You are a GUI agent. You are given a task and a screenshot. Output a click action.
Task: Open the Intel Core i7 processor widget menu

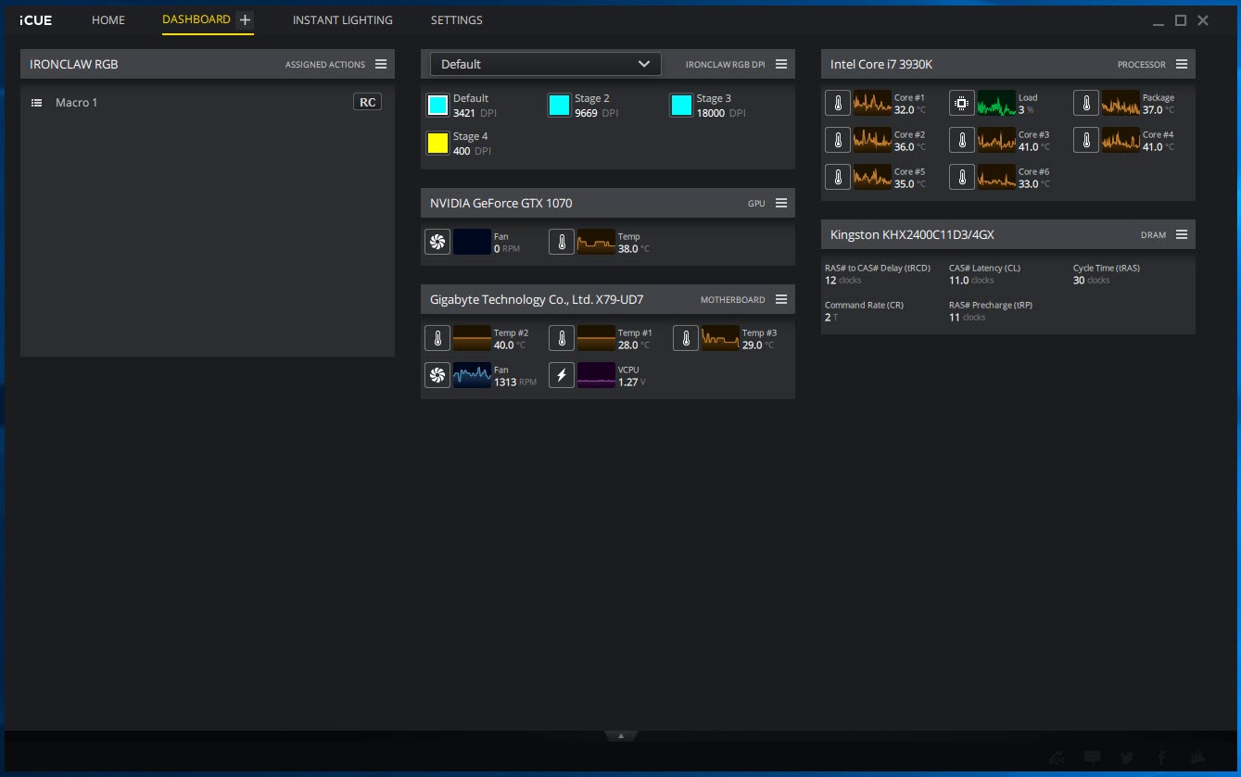pos(1182,65)
